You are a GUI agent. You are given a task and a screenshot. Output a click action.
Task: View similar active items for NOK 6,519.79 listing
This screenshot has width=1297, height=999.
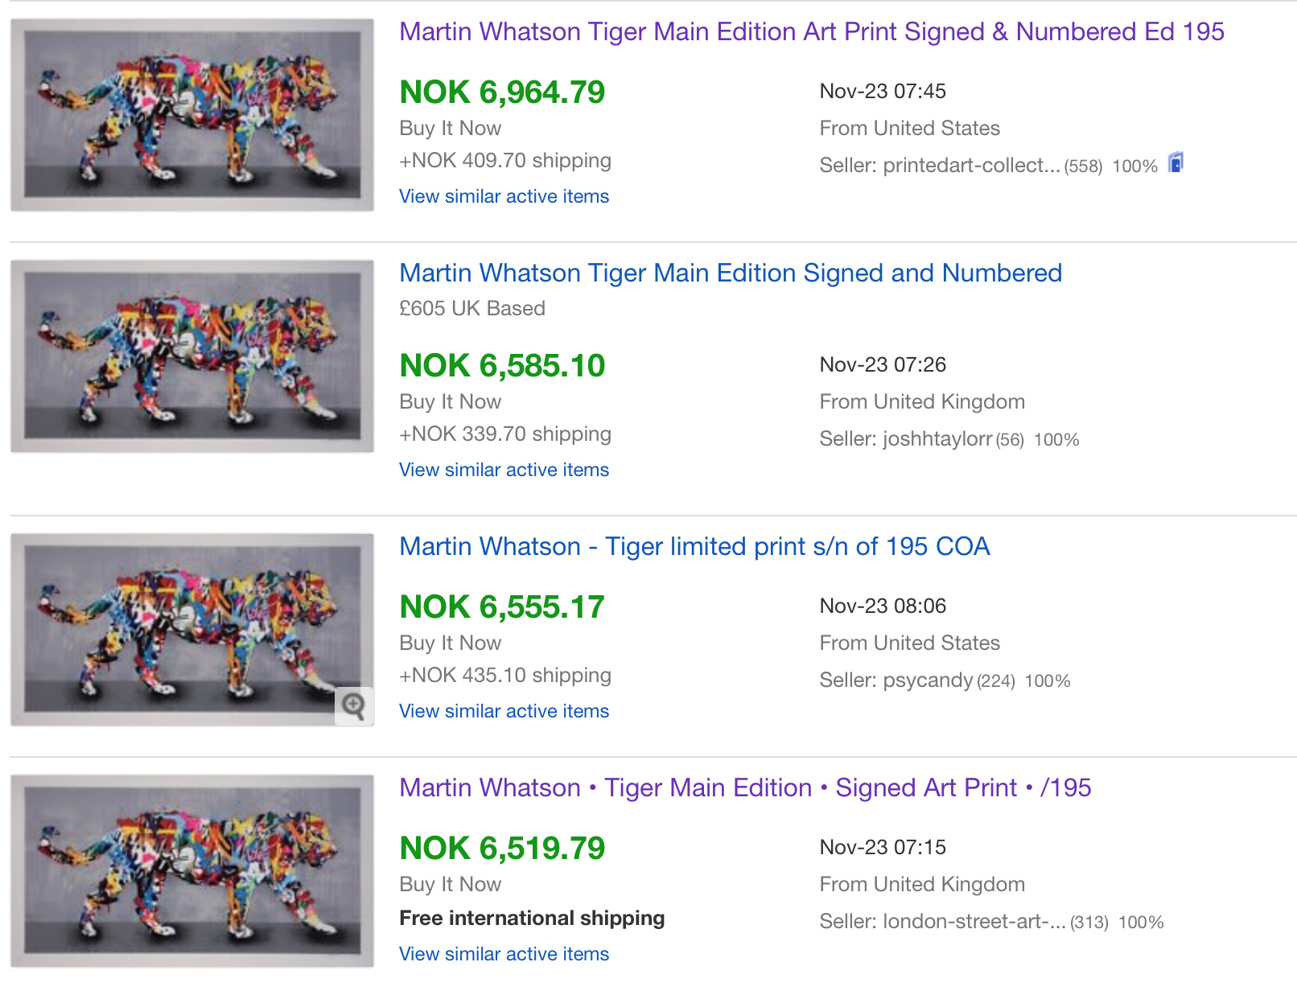click(504, 954)
